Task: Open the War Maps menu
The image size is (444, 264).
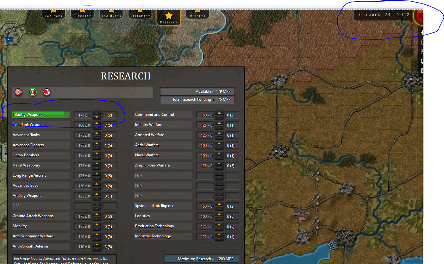Action: pyautogui.click(x=53, y=15)
